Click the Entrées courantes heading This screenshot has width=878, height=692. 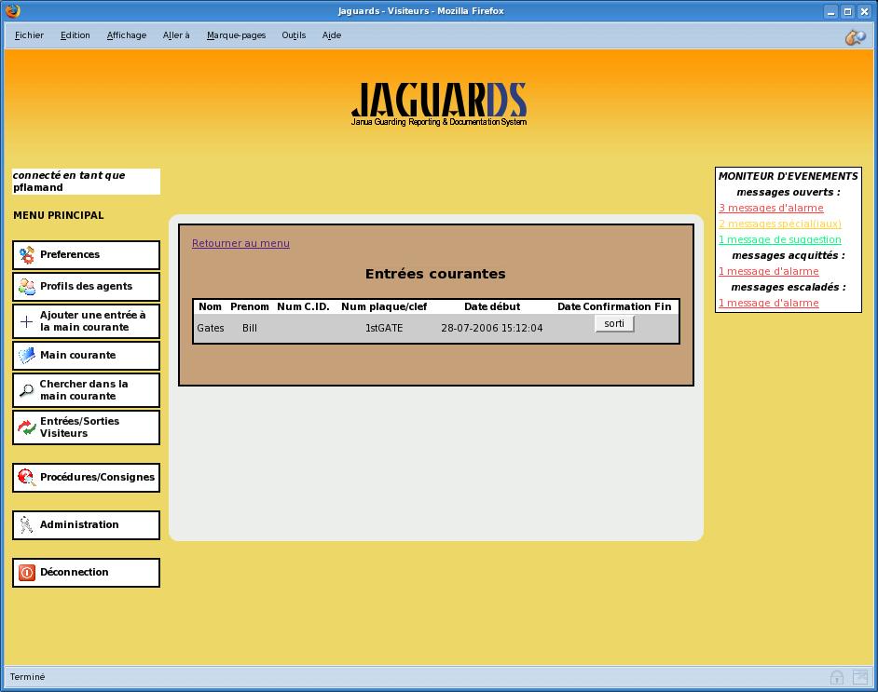tap(435, 274)
